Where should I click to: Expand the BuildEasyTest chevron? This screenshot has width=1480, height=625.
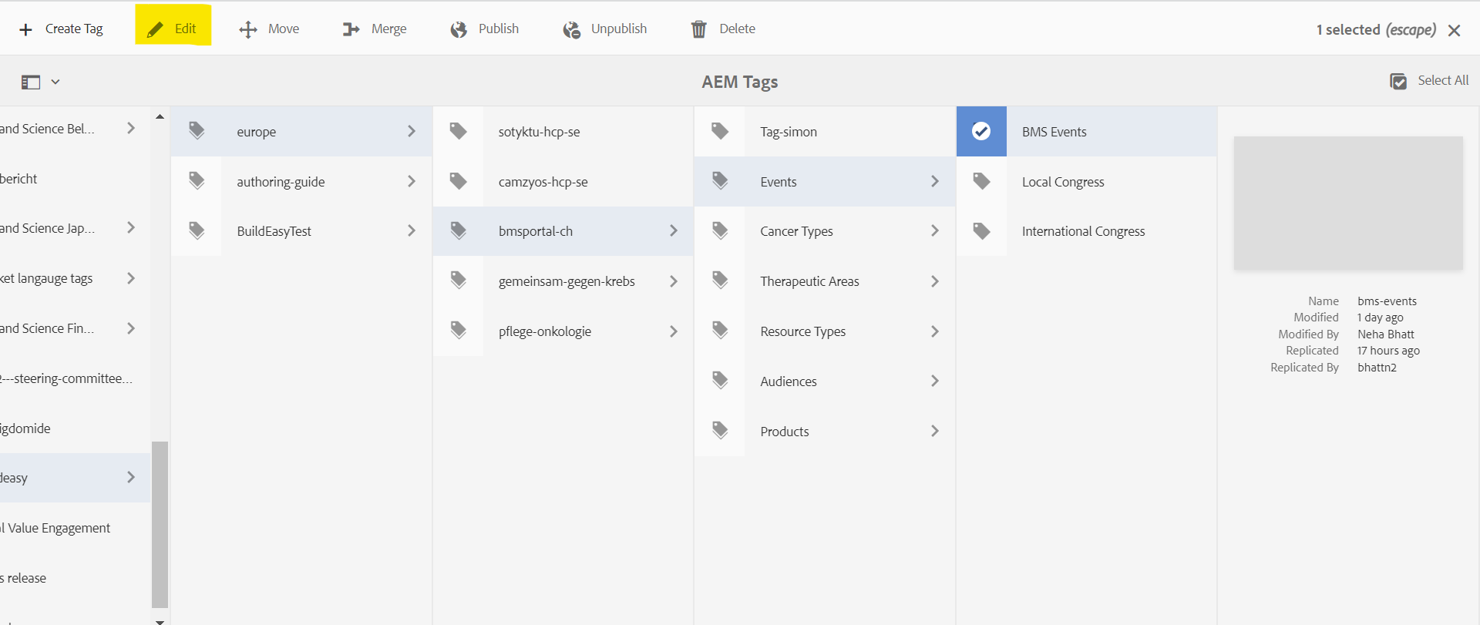412,230
